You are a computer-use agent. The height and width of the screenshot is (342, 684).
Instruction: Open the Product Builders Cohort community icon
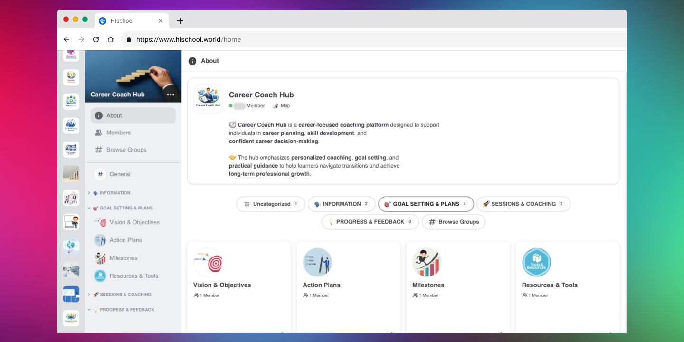tap(71, 318)
